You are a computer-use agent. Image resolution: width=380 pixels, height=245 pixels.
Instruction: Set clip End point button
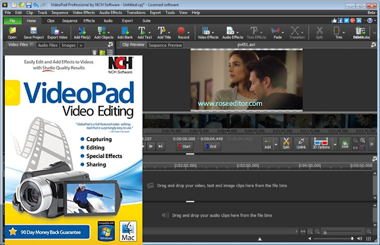click(211, 146)
